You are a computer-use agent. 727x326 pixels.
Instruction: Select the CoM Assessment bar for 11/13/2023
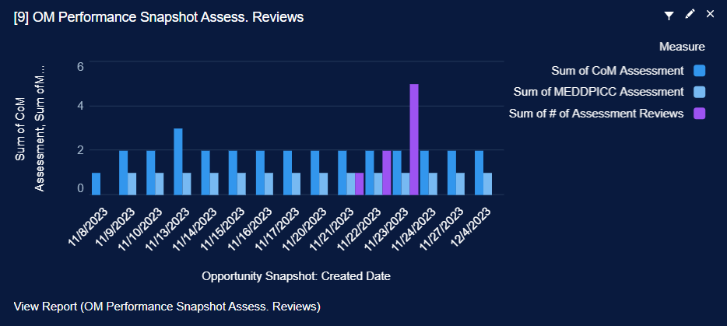[178, 161]
